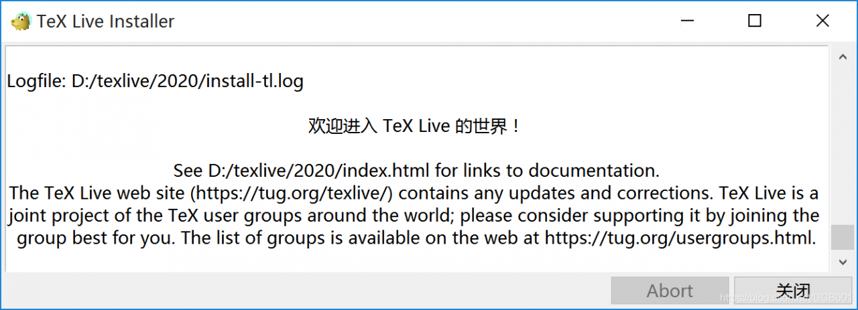
Task: Click the TeX Live Installer app icon
Action: pos(21,21)
